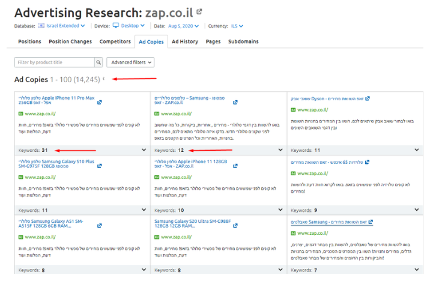Open the ILS currency dropdown
The width and height of the screenshot is (436, 287).
pyautogui.click(x=237, y=26)
